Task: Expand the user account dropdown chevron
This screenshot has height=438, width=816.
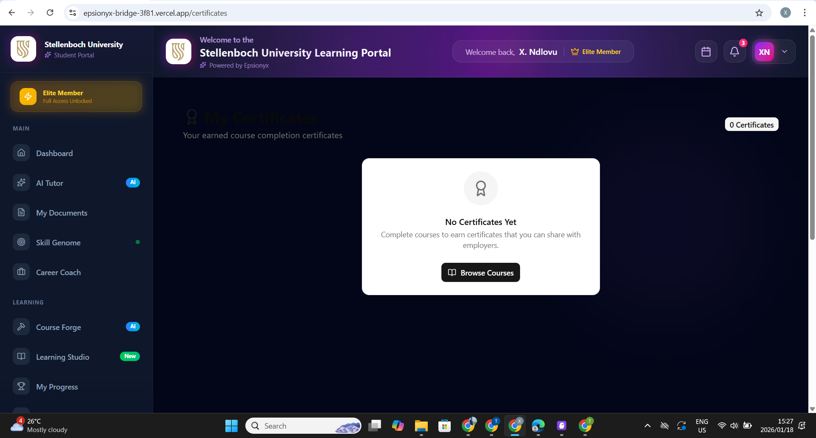Action: click(785, 51)
